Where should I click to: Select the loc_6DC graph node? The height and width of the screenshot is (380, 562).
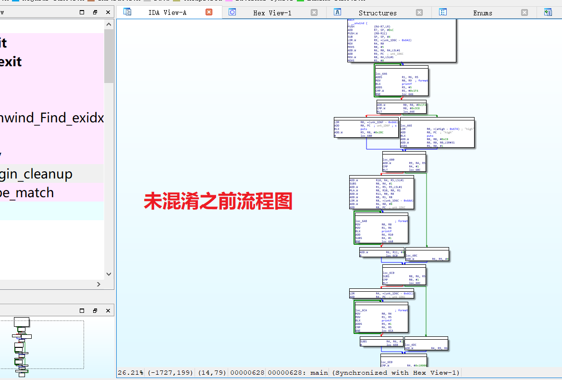coord(427,344)
